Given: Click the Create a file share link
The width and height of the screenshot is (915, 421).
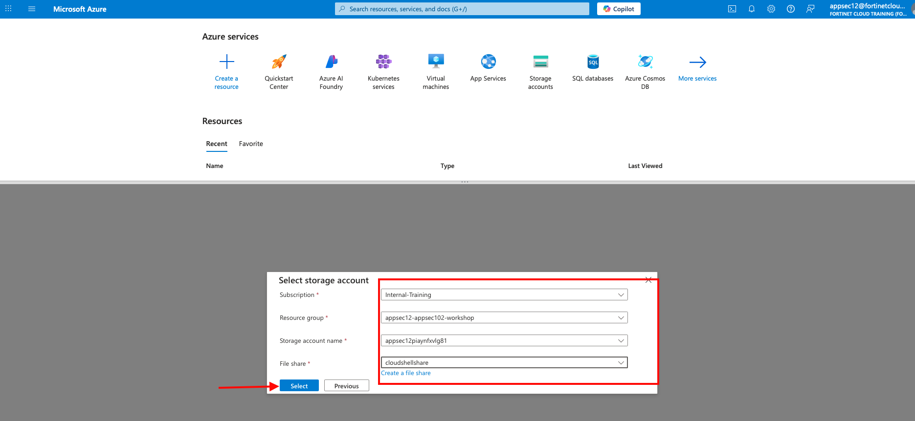Looking at the screenshot, I should pyautogui.click(x=406, y=373).
